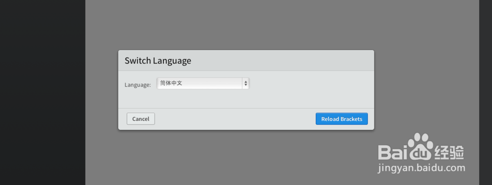Open the Language dropdown showing 简体中文
Viewport: 492px width, 185px height.
coord(203,84)
